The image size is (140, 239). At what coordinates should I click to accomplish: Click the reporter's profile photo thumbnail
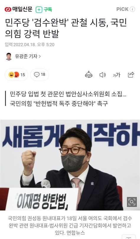click(9, 57)
